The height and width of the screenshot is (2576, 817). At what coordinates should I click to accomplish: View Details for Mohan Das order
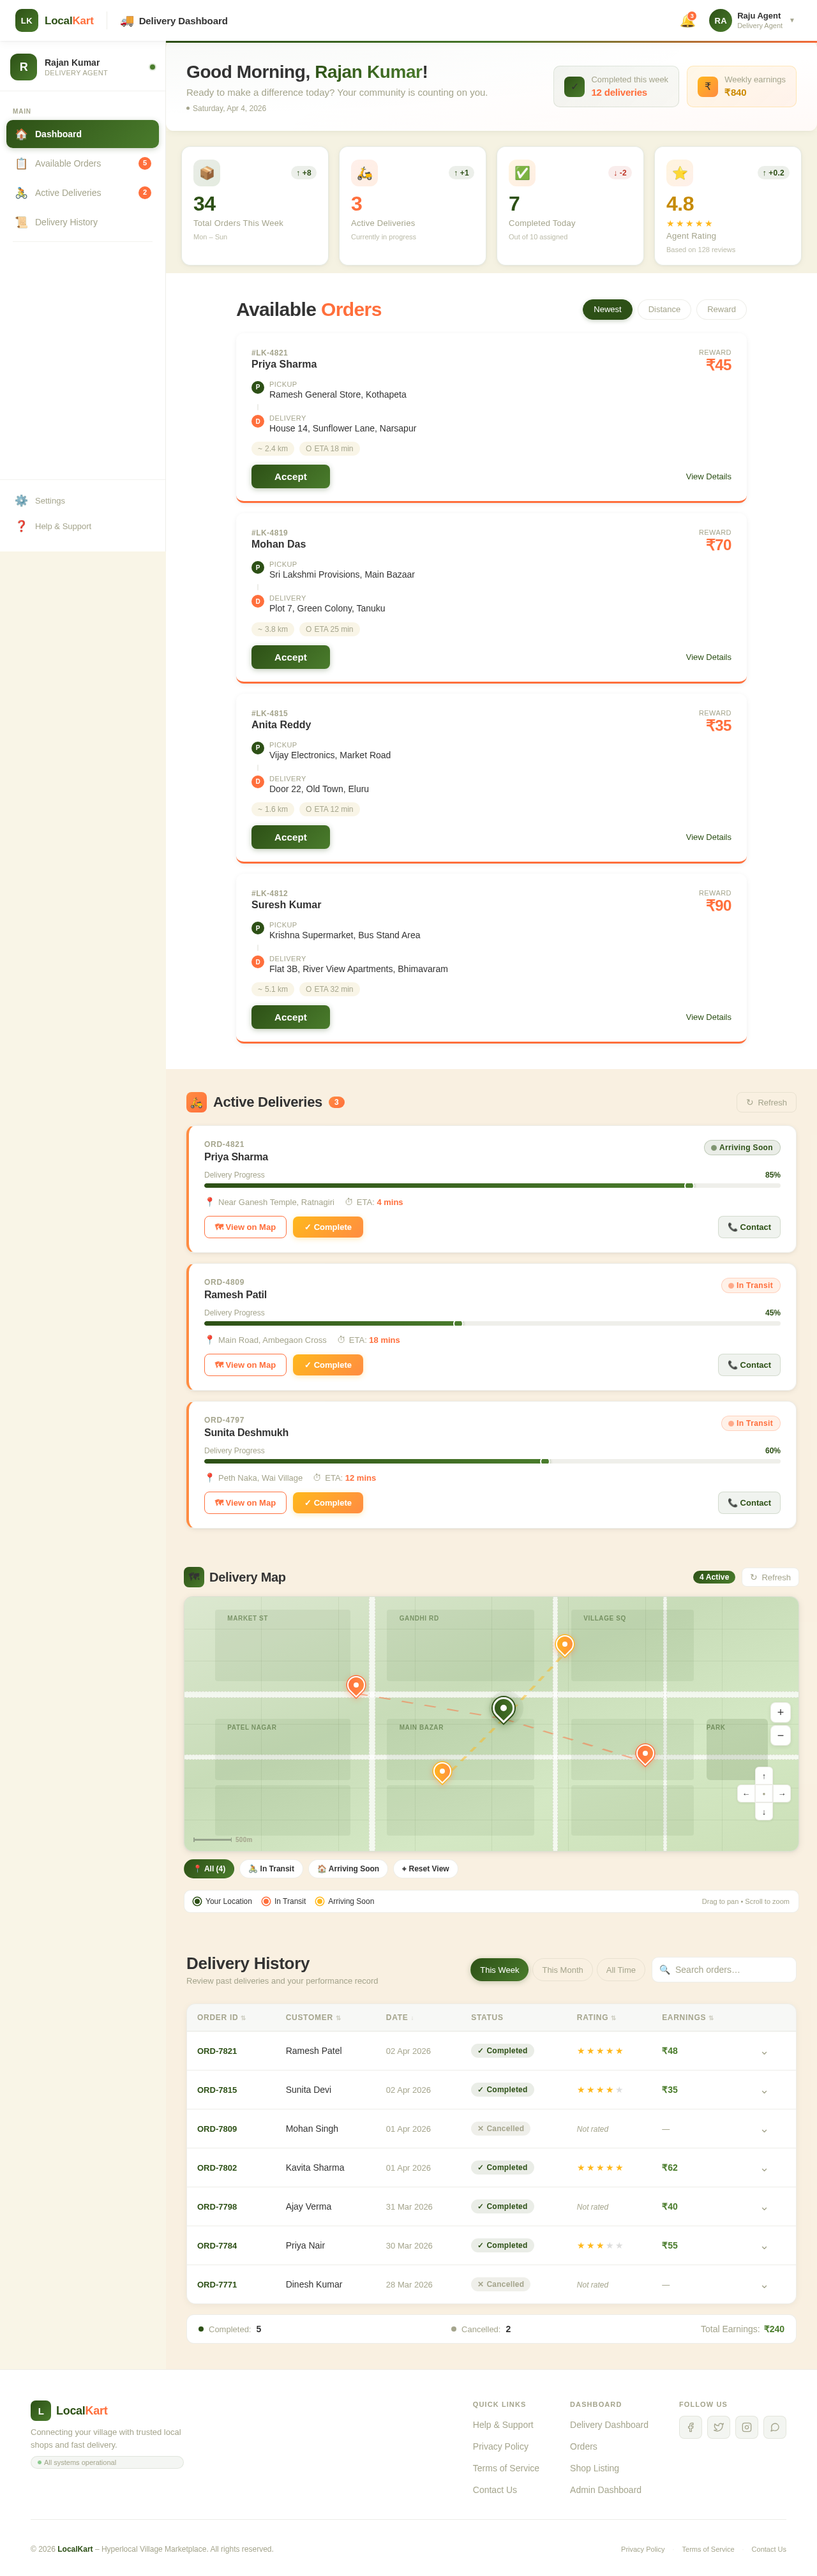708,657
